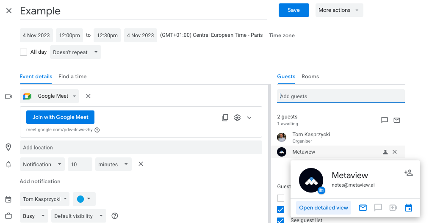Remove the 10 minutes notification
The image size is (432, 223).
[141, 164]
